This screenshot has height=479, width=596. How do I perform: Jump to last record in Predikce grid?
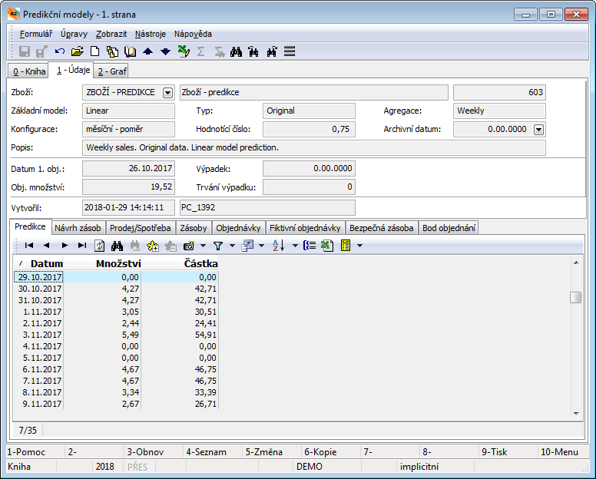[x=82, y=246]
